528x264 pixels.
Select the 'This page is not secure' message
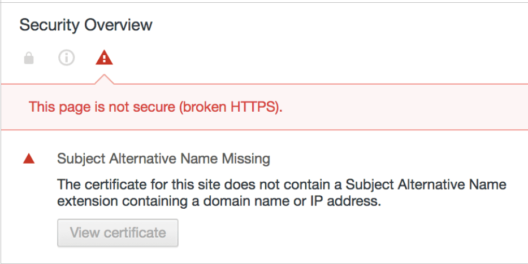155,107
